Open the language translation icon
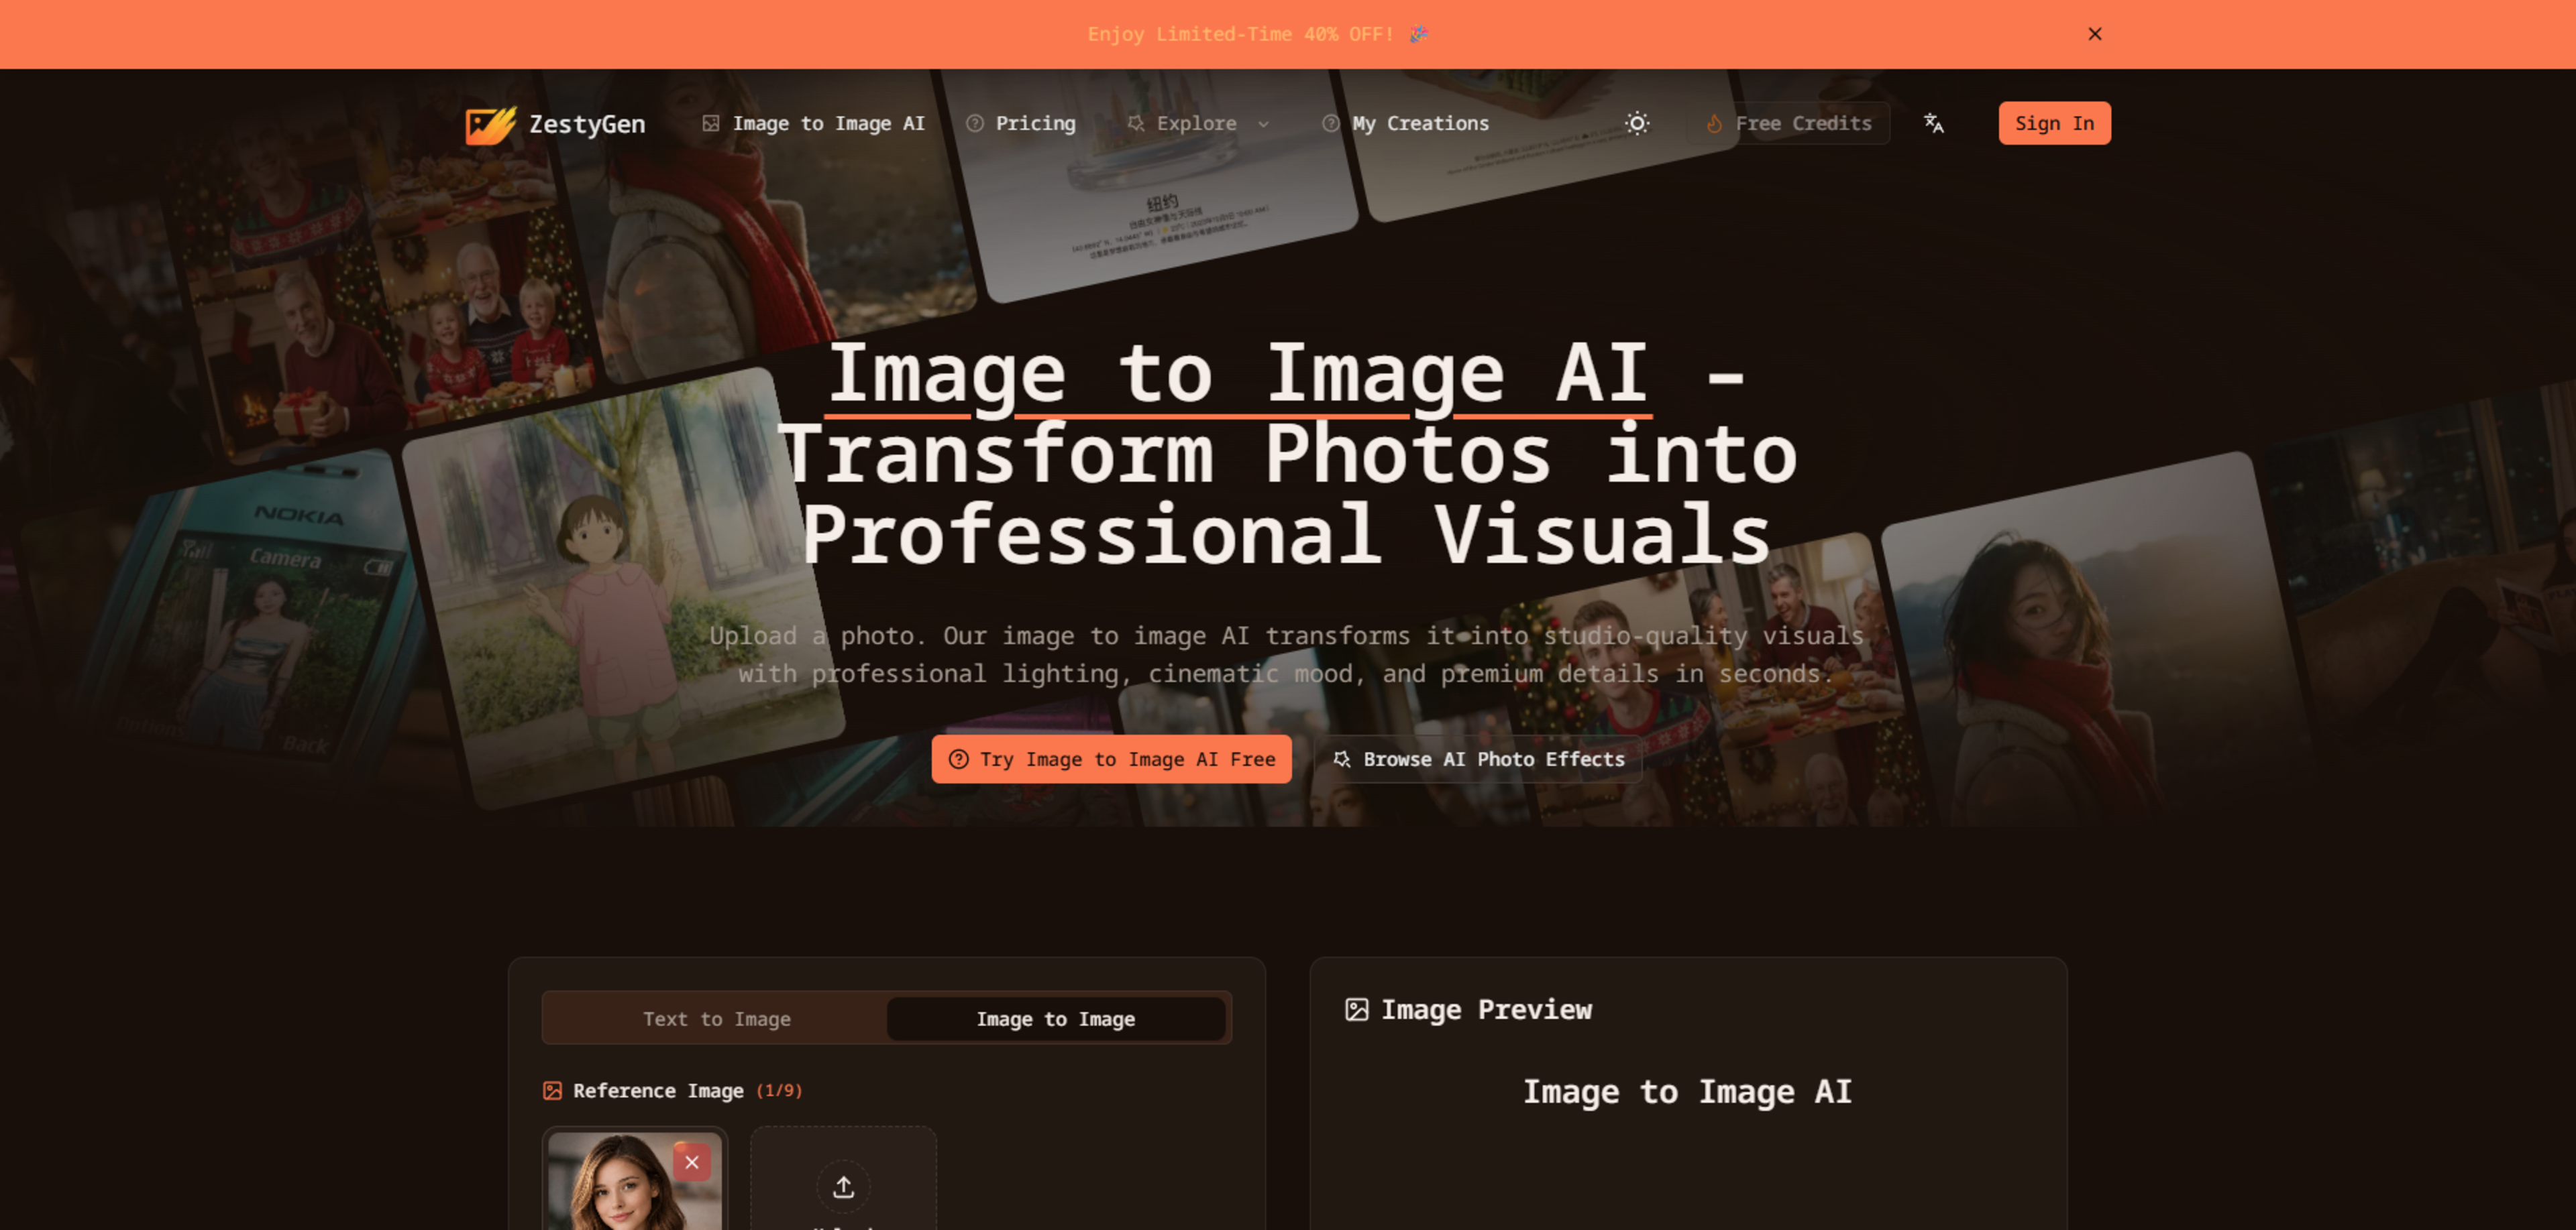Image resolution: width=2576 pixels, height=1230 pixels. (1933, 123)
